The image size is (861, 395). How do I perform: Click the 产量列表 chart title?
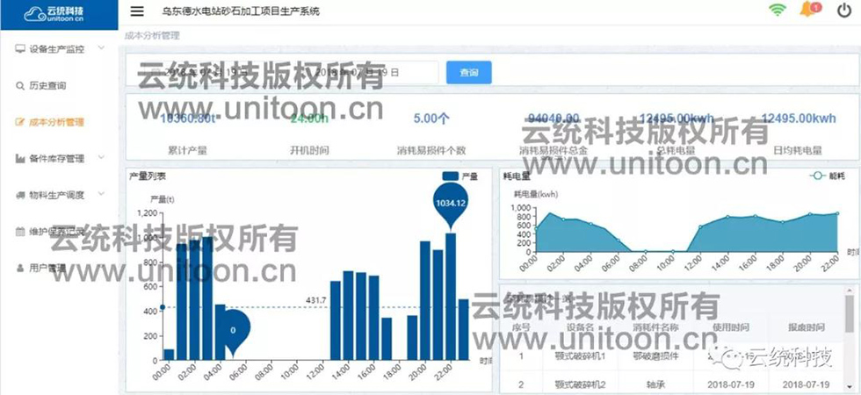(x=148, y=176)
